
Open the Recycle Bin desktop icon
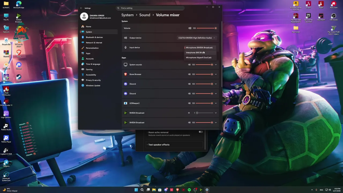tap(6, 42)
